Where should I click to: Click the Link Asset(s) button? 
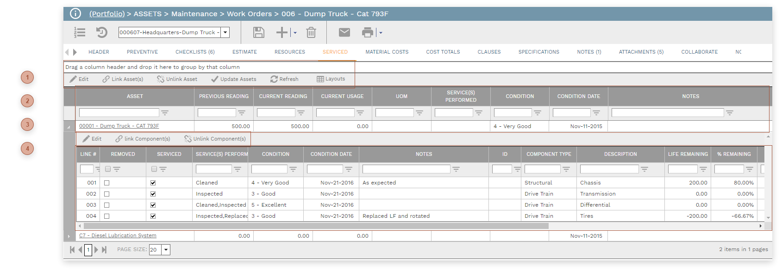click(x=123, y=79)
